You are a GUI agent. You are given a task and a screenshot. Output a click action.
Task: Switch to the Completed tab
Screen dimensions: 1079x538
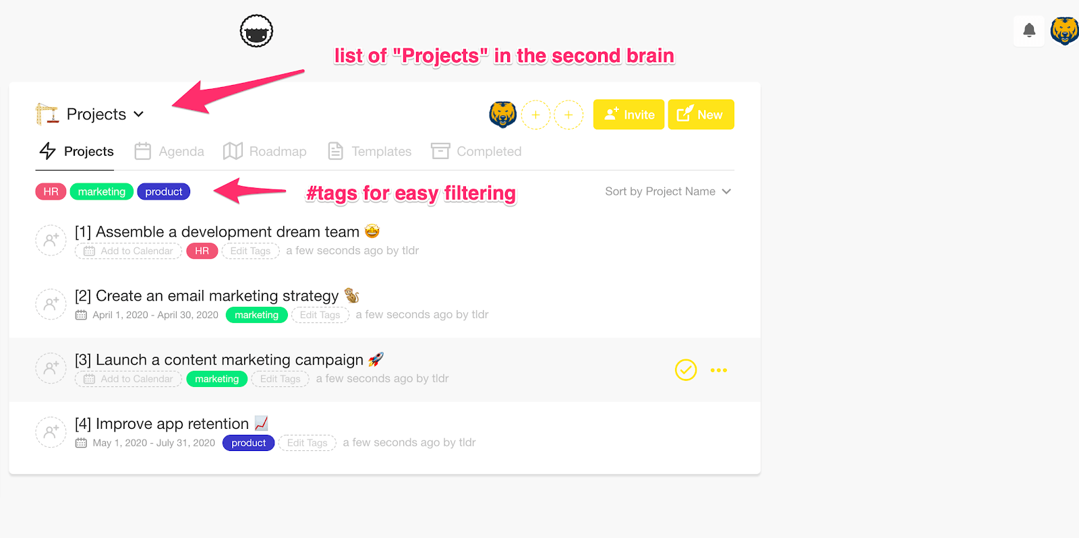click(476, 151)
